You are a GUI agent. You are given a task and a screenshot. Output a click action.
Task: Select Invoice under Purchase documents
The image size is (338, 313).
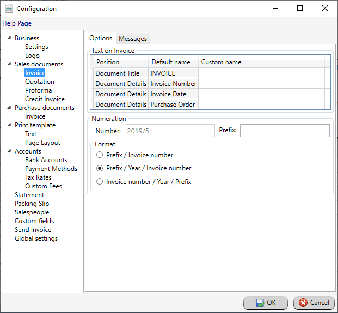[x=35, y=116]
